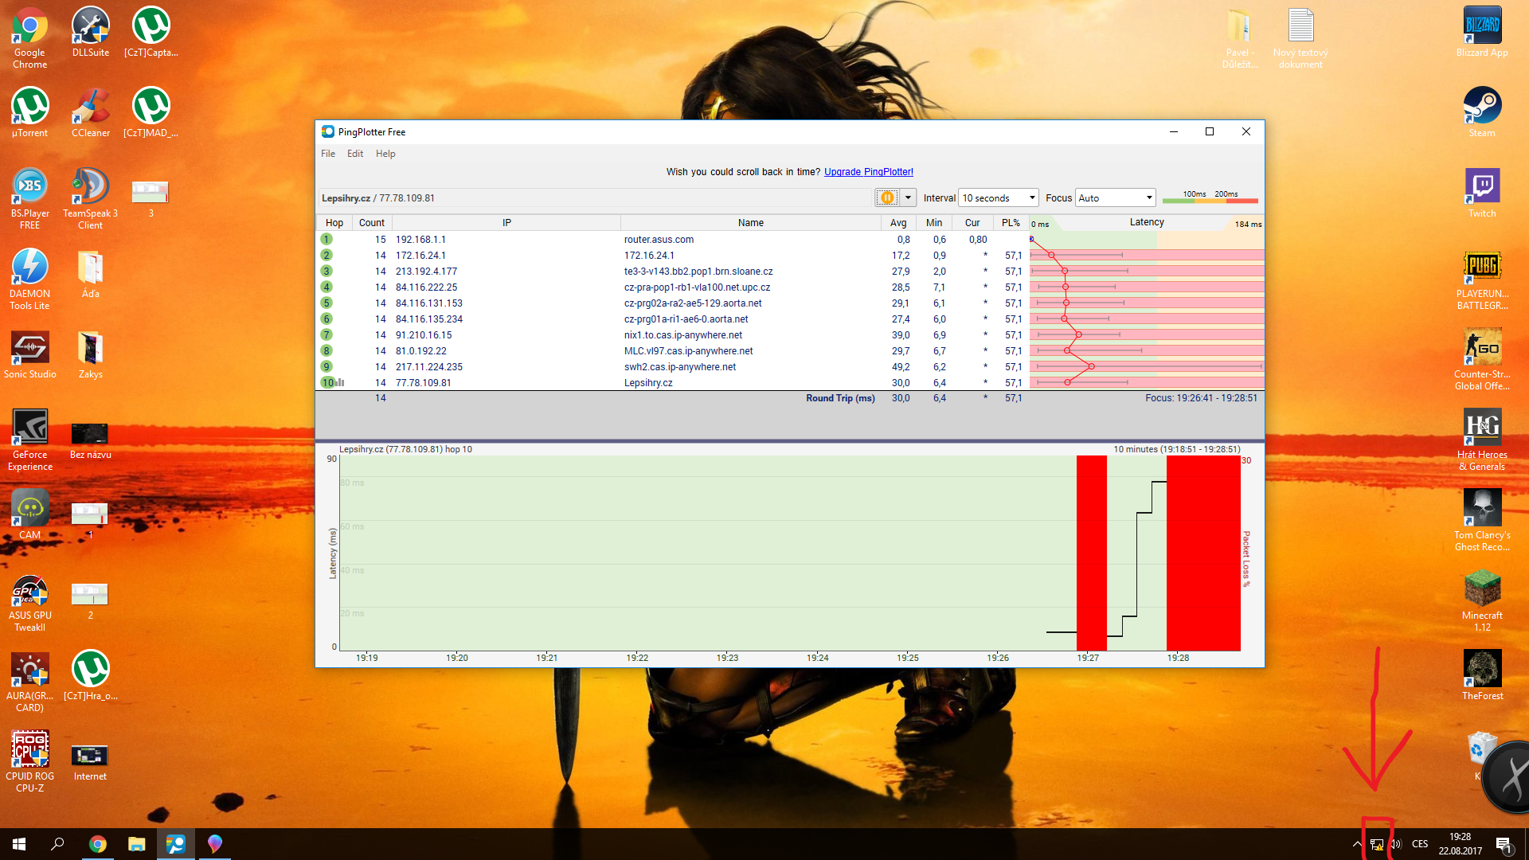This screenshot has width=1529, height=860.
Task: Click the PingPlotter taskbar icon
Action: [x=175, y=844]
